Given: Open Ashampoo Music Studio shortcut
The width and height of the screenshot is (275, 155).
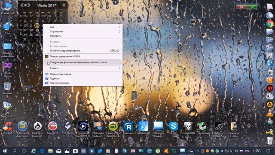Looking at the screenshot, I should (22, 129).
